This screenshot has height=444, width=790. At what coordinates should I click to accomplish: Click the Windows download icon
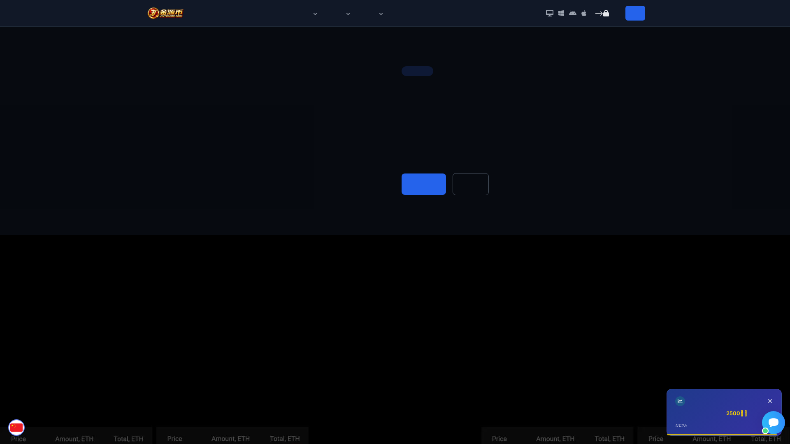point(561,13)
